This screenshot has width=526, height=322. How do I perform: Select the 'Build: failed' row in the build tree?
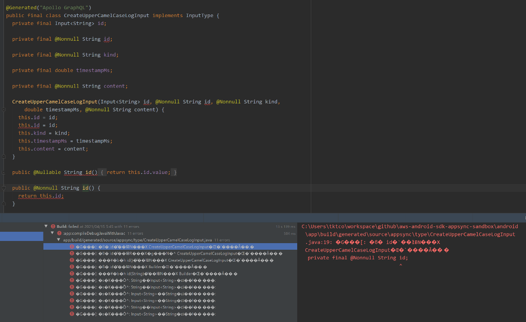point(170,226)
